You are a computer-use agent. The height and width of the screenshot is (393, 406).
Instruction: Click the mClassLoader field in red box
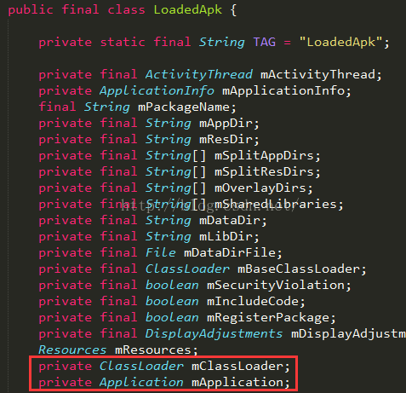click(237, 367)
